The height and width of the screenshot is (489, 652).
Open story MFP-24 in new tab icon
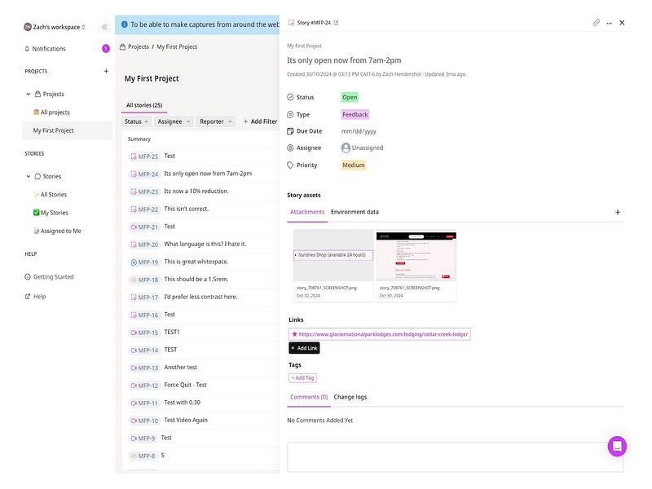pos(336,23)
